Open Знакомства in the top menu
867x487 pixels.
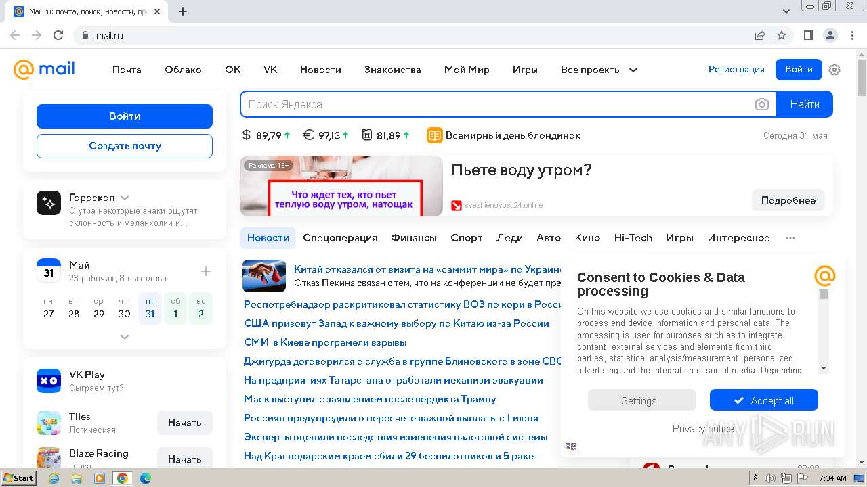click(393, 70)
